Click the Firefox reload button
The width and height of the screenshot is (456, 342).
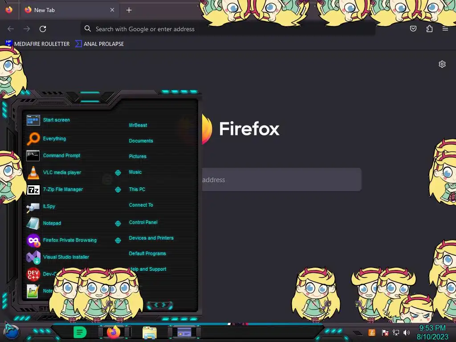click(x=43, y=29)
